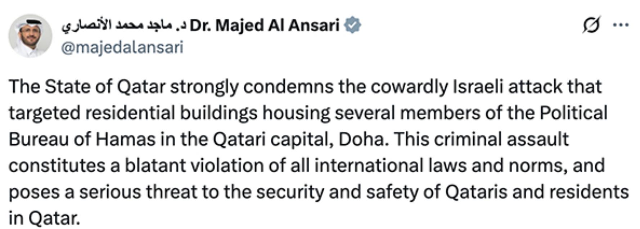Click the opening words 'The State of Qatar'
Screen dimensions: 640x229
pyautogui.click(x=87, y=87)
